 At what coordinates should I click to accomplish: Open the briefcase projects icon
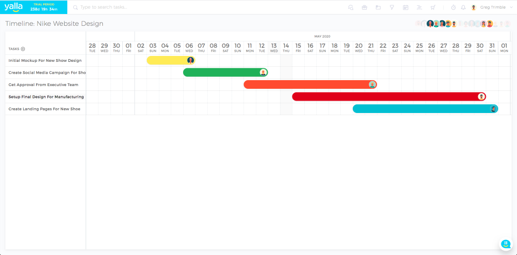click(365, 7)
